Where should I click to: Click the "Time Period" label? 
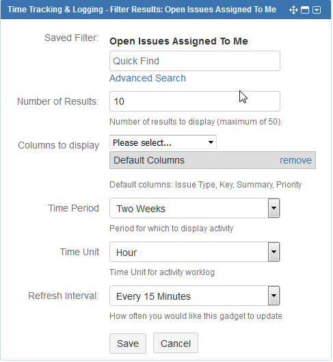click(x=74, y=209)
